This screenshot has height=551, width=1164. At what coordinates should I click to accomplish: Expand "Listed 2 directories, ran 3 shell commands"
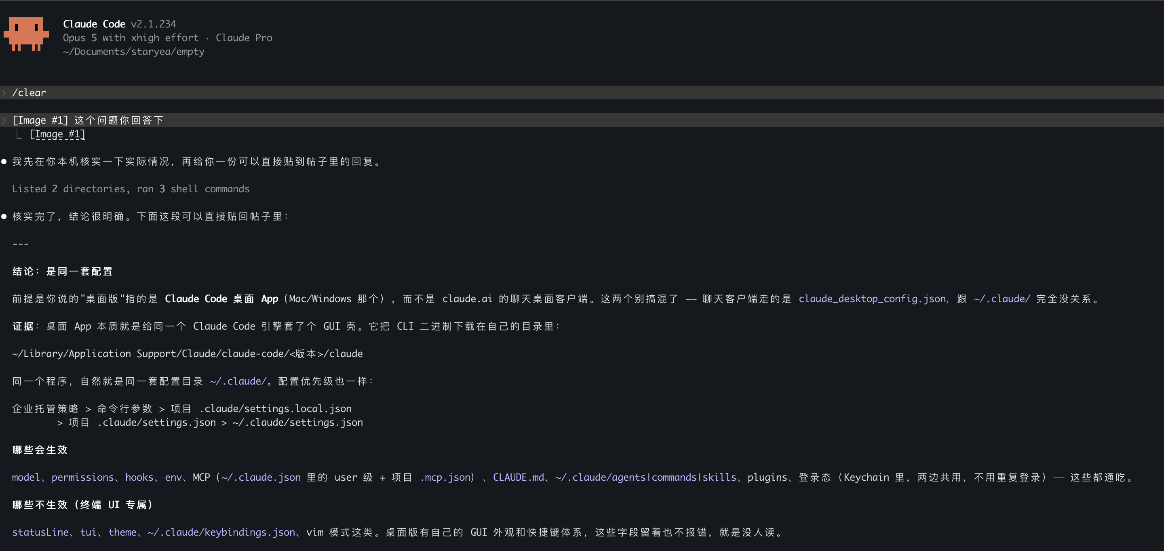tap(131, 189)
